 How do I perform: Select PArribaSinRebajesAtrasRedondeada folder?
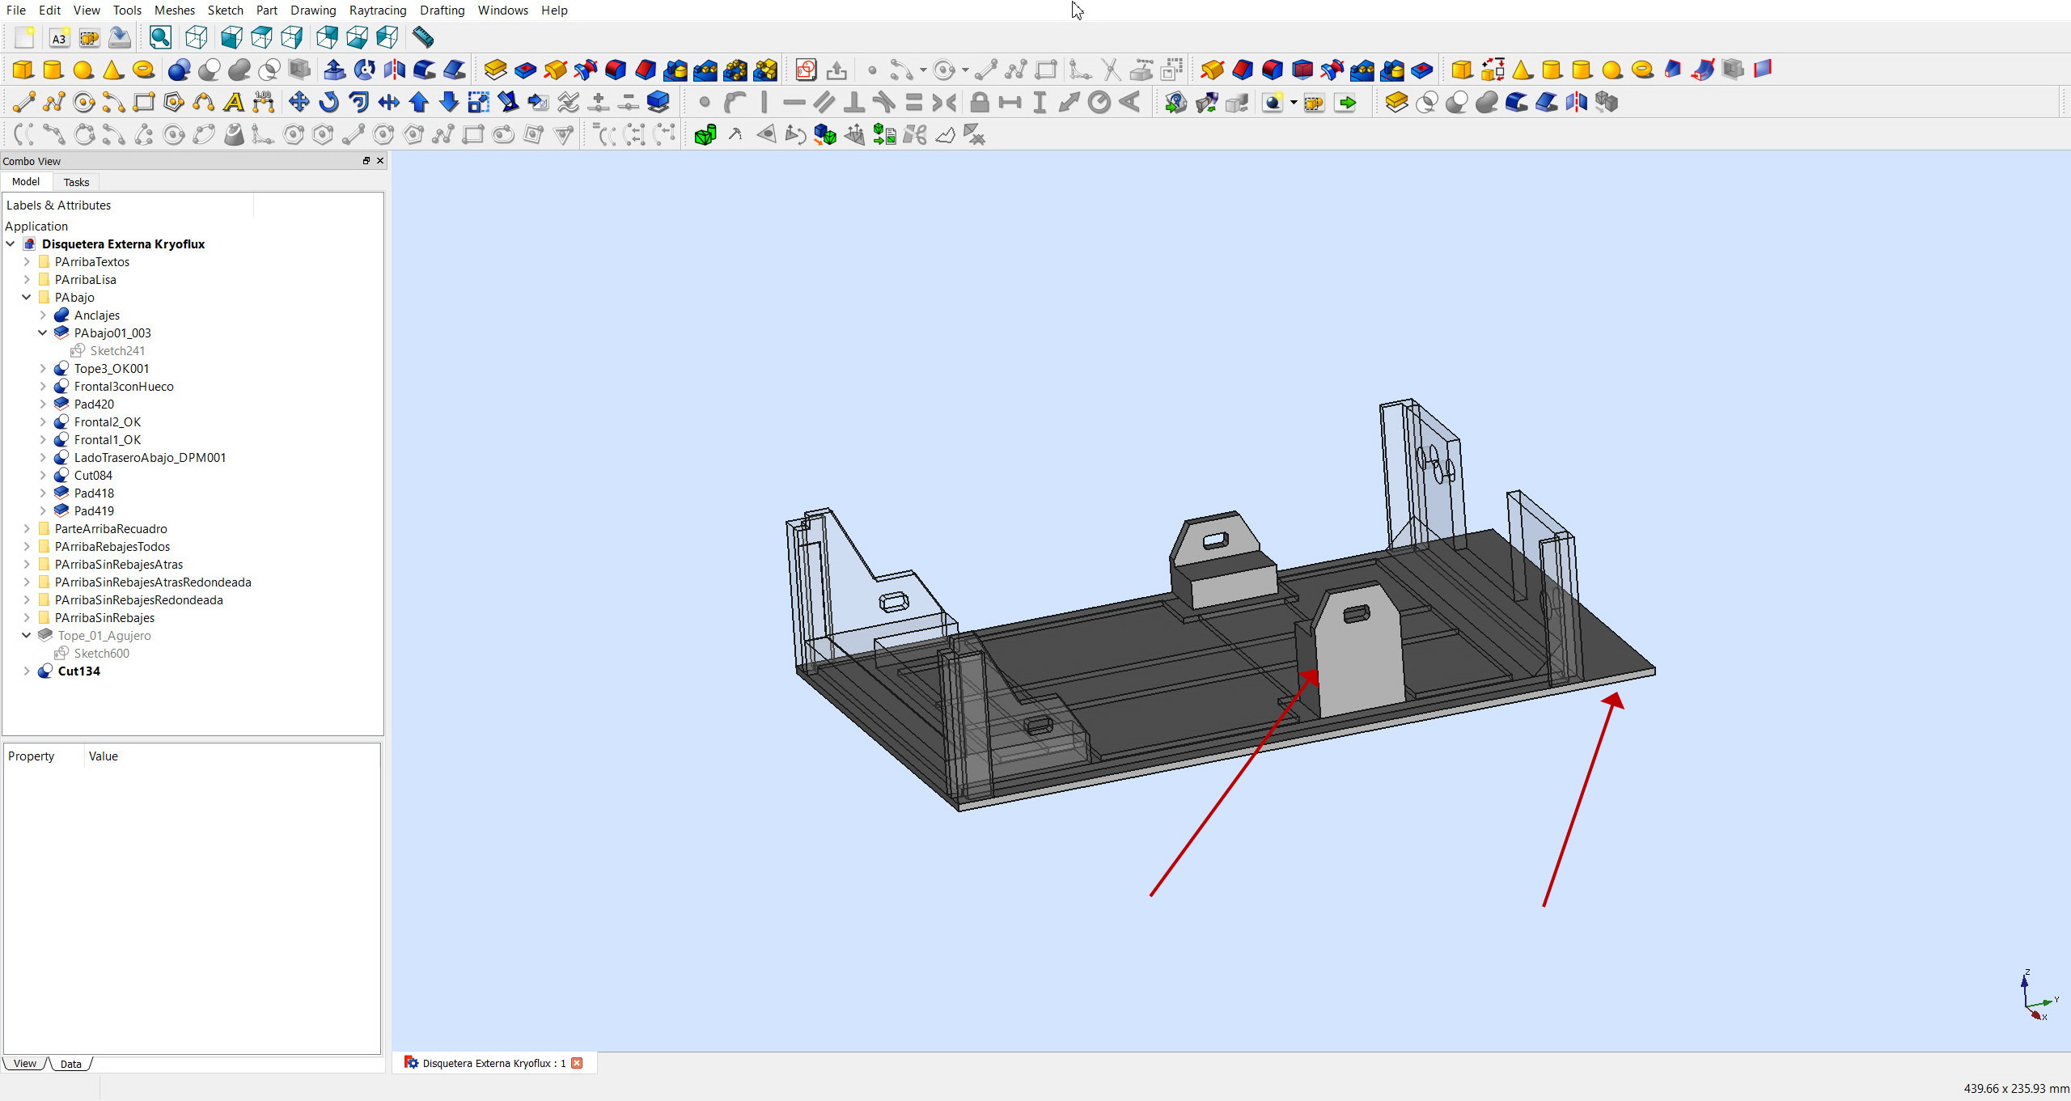click(153, 582)
